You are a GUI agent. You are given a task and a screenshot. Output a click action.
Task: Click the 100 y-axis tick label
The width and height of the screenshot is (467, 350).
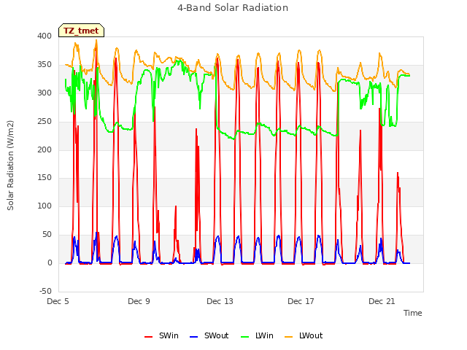pyautogui.click(x=45, y=206)
